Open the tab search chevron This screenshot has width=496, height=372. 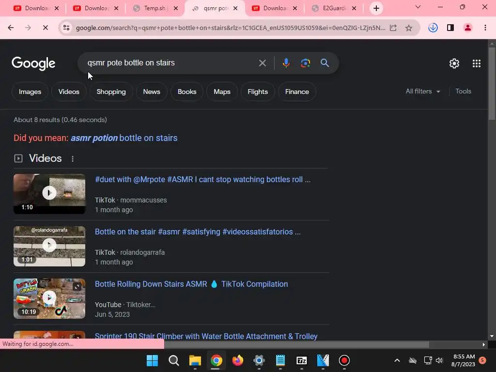click(x=418, y=7)
